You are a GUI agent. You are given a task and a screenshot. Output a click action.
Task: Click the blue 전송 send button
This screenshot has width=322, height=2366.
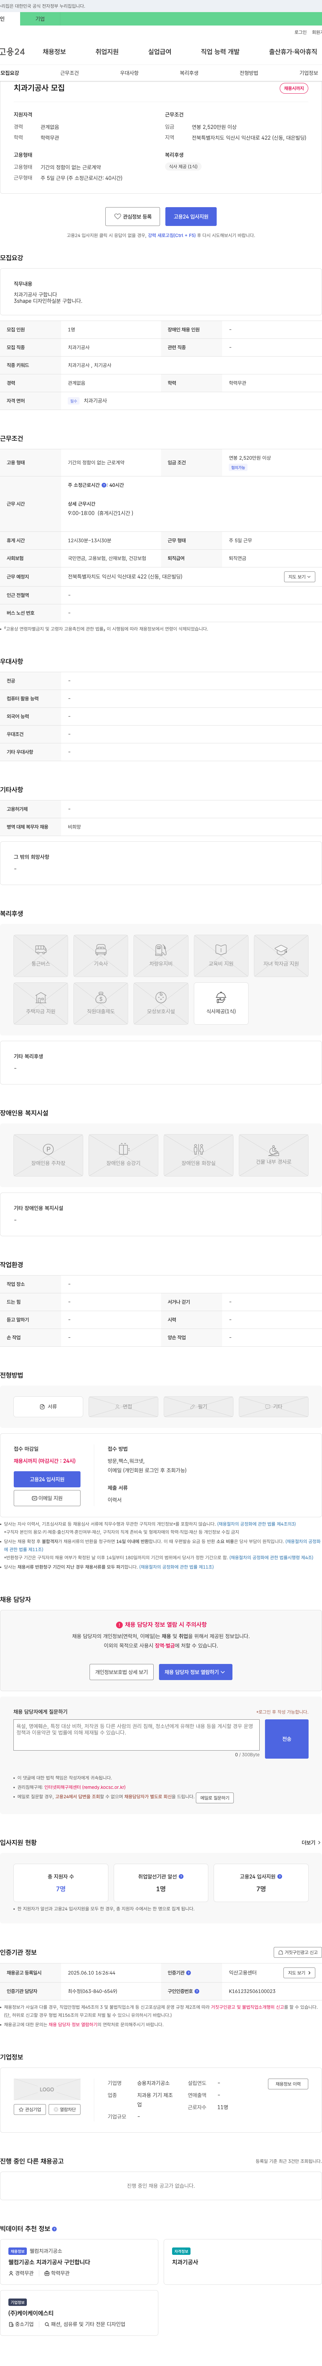tap(286, 1739)
